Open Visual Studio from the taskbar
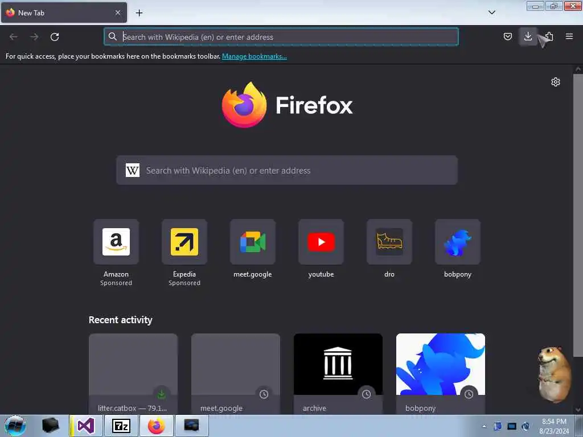Image resolution: width=583 pixels, height=437 pixels. [x=86, y=426]
